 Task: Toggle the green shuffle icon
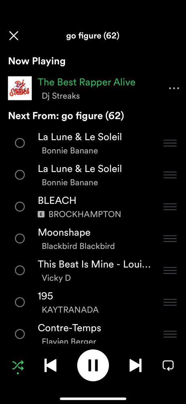click(18, 366)
